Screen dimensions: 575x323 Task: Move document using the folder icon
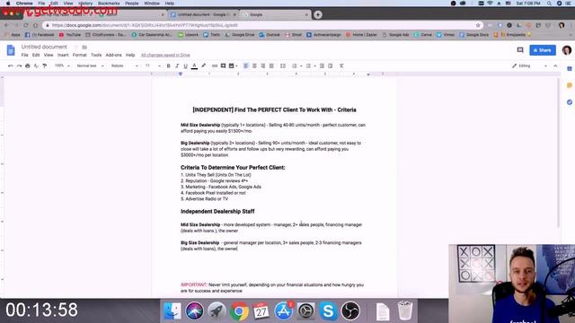[x=84, y=47]
